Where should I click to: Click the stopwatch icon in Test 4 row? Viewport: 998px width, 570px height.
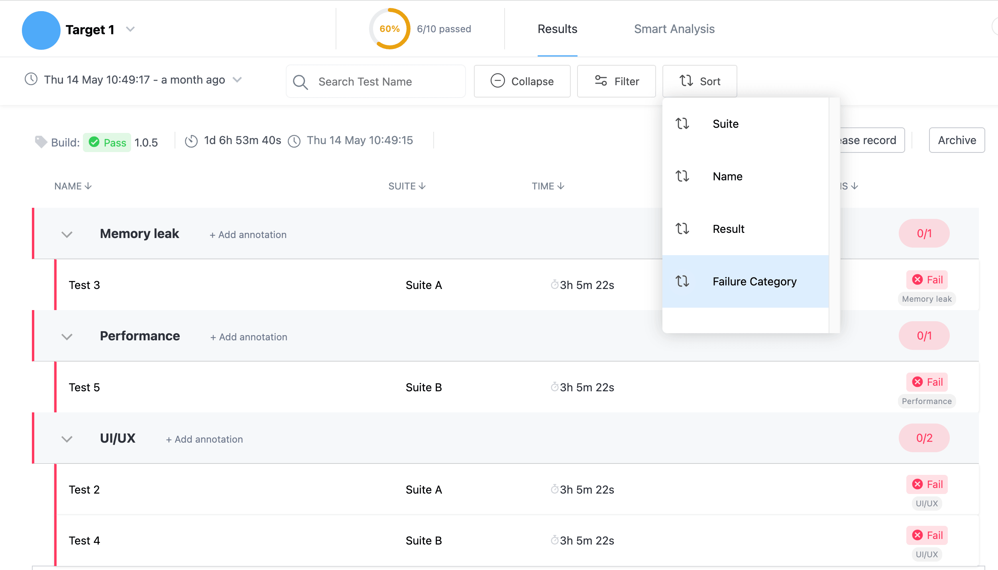pyautogui.click(x=554, y=540)
